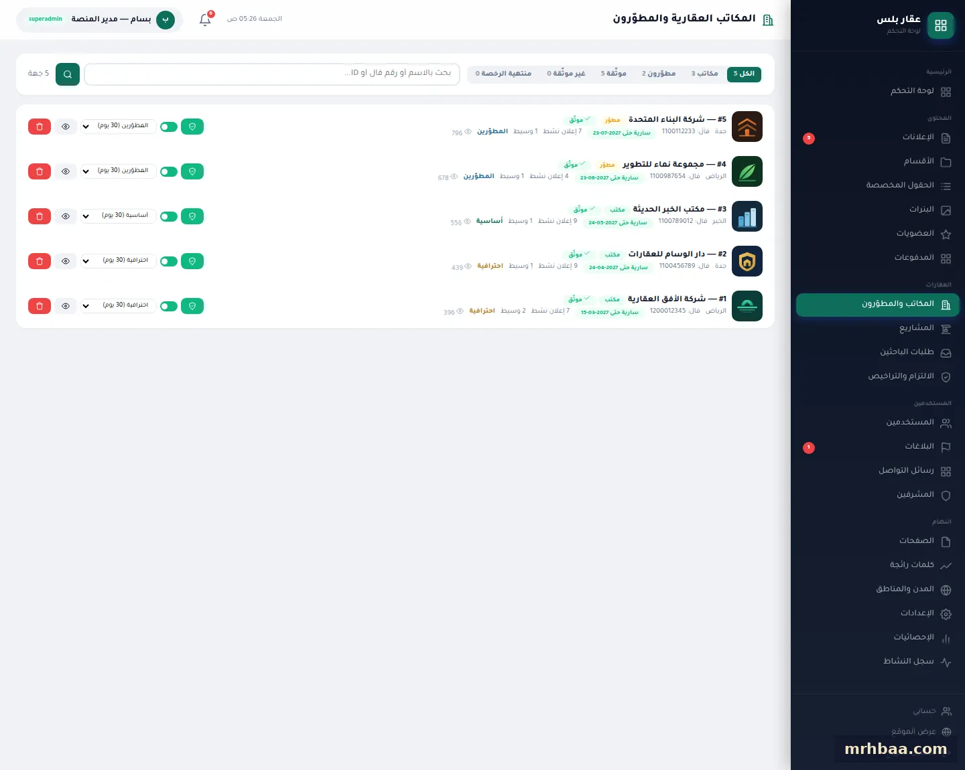The image size is (965, 770).
Task: Click the green search magnifier button
Action: coord(68,74)
